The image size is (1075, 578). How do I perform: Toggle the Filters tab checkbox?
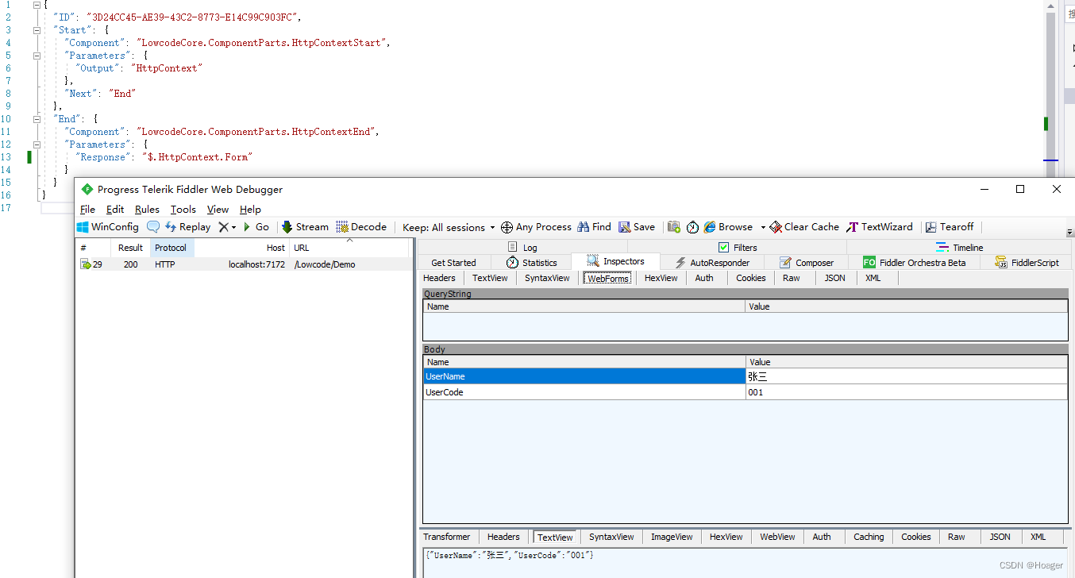click(x=723, y=248)
